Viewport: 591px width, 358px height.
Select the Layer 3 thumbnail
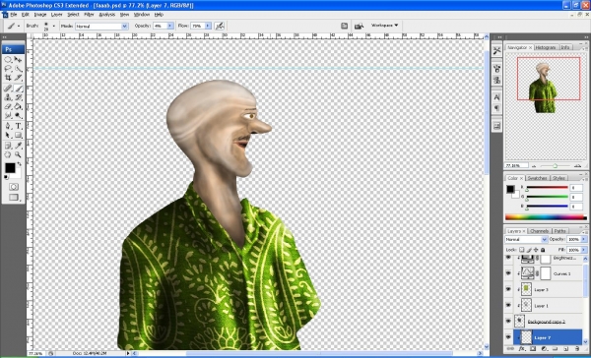[526, 289]
